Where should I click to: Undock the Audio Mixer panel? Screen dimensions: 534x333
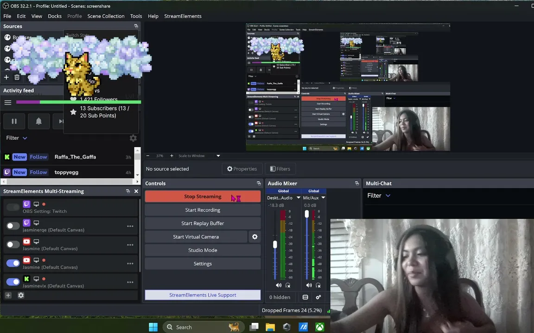pyautogui.click(x=356, y=184)
